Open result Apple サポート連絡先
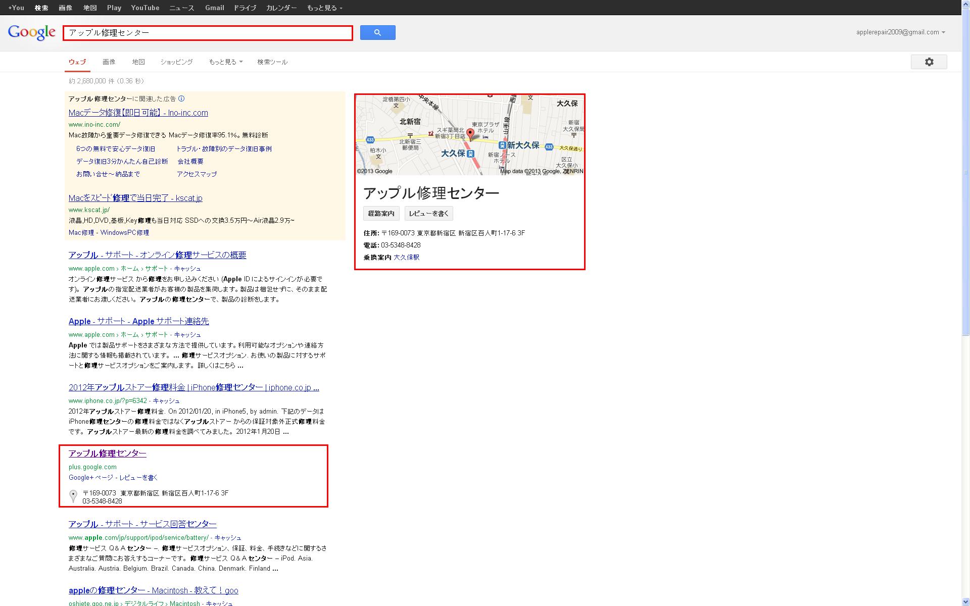This screenshot has width=970, height=606. tap(139, 321)
